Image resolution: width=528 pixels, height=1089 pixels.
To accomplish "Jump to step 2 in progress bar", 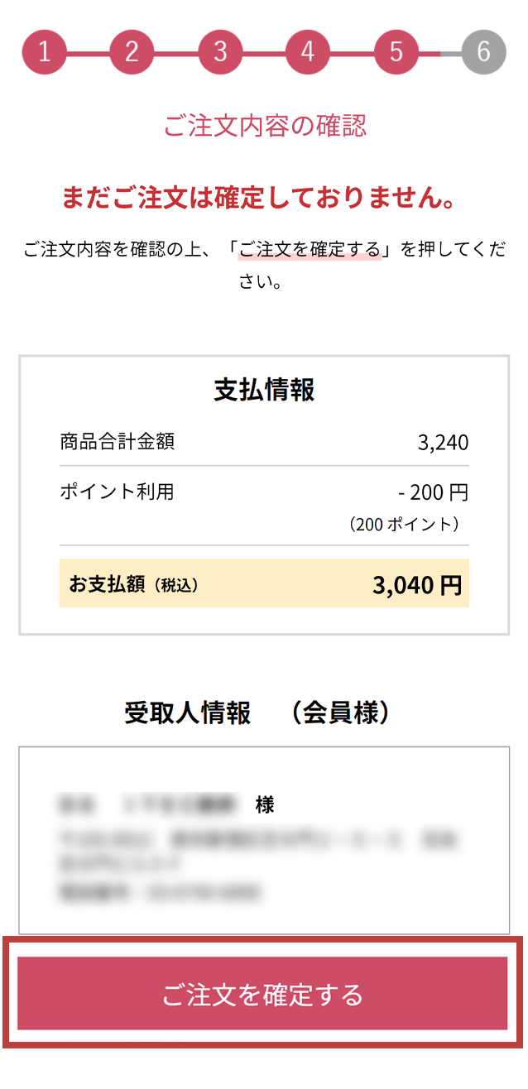I will pos(132,51).
